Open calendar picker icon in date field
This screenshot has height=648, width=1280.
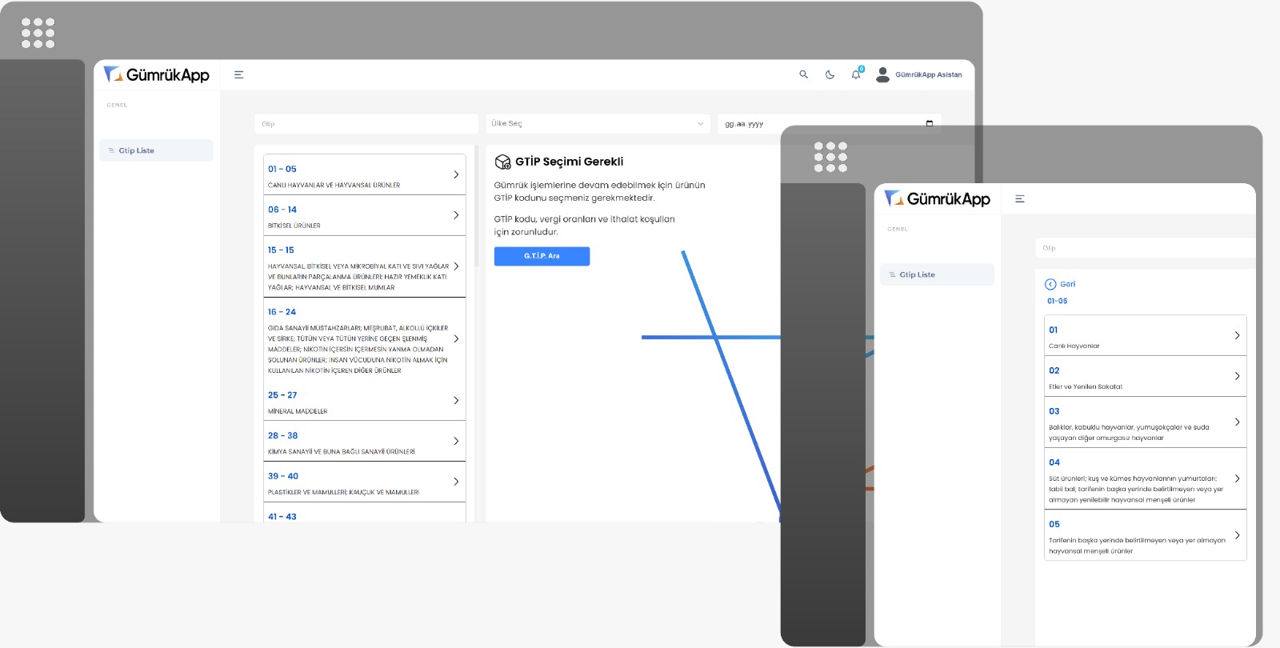pyautogui.click(x=929, y=124)
